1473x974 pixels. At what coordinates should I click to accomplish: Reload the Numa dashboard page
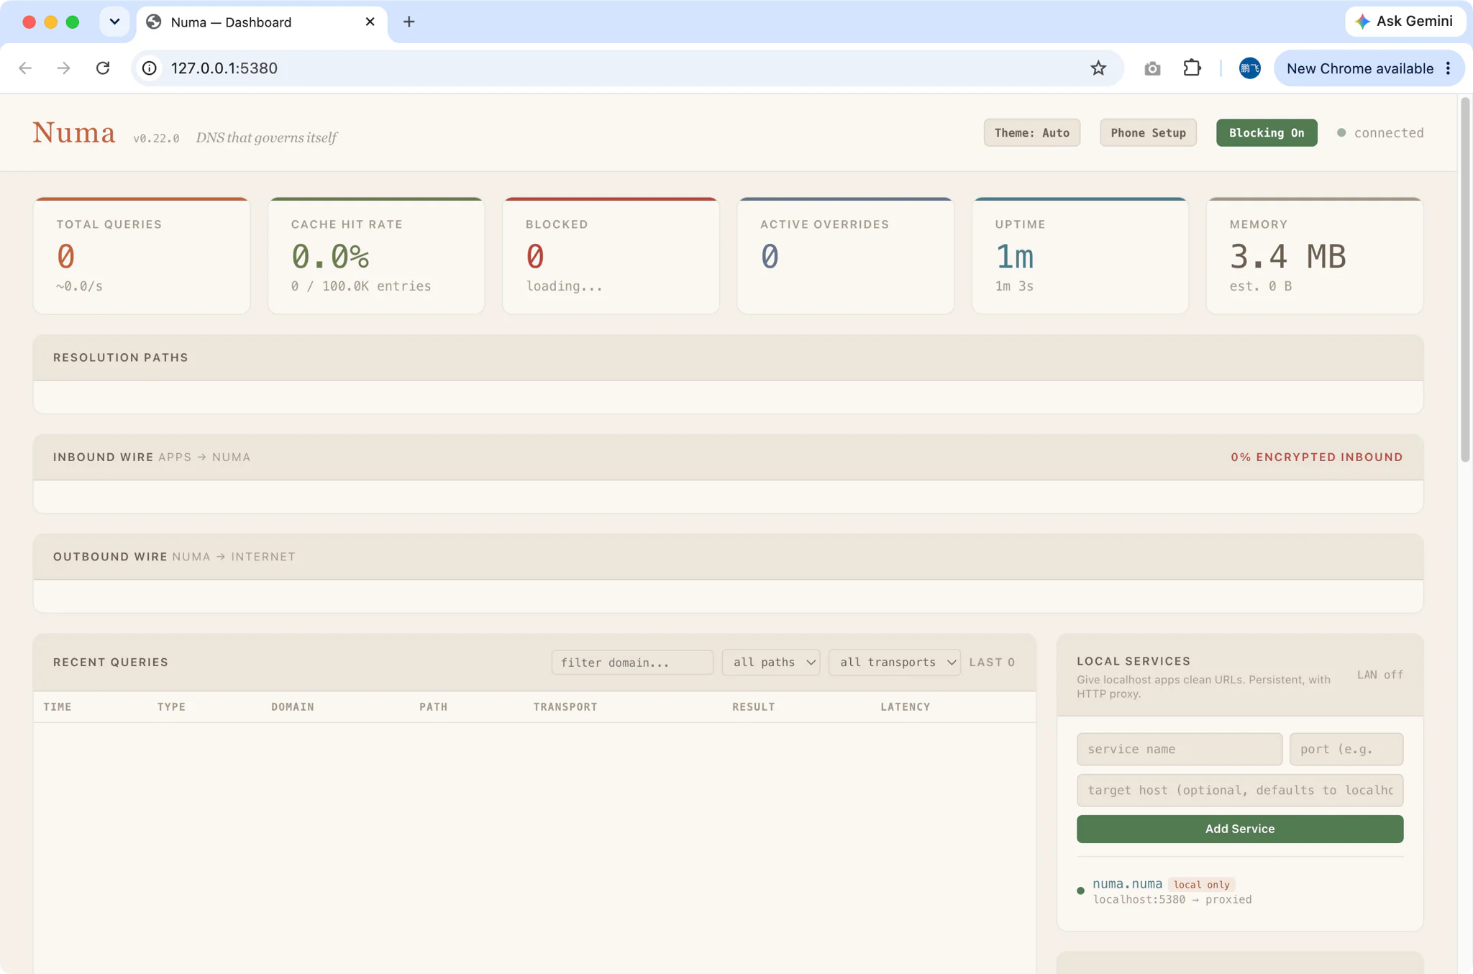tap(103, 68)
